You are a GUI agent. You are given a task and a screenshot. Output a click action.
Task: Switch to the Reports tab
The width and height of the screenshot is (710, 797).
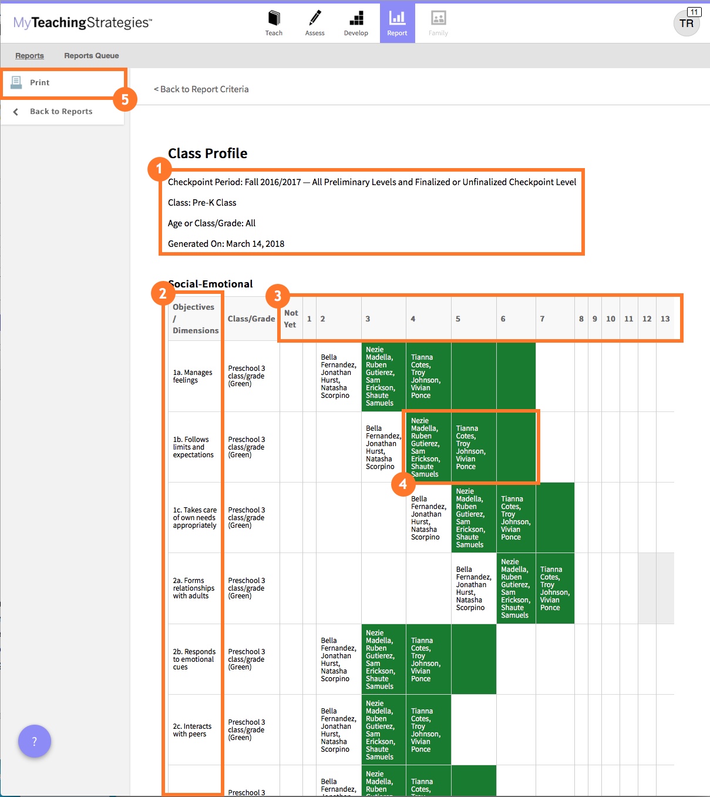pyautogui.click(x=29, y=56)
